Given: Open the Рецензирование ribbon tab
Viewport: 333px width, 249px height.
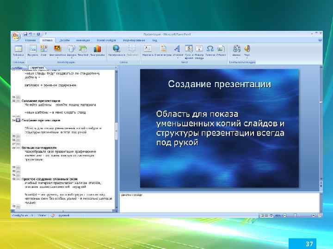Looking at the screenshot, I should [x=134, y=40].
